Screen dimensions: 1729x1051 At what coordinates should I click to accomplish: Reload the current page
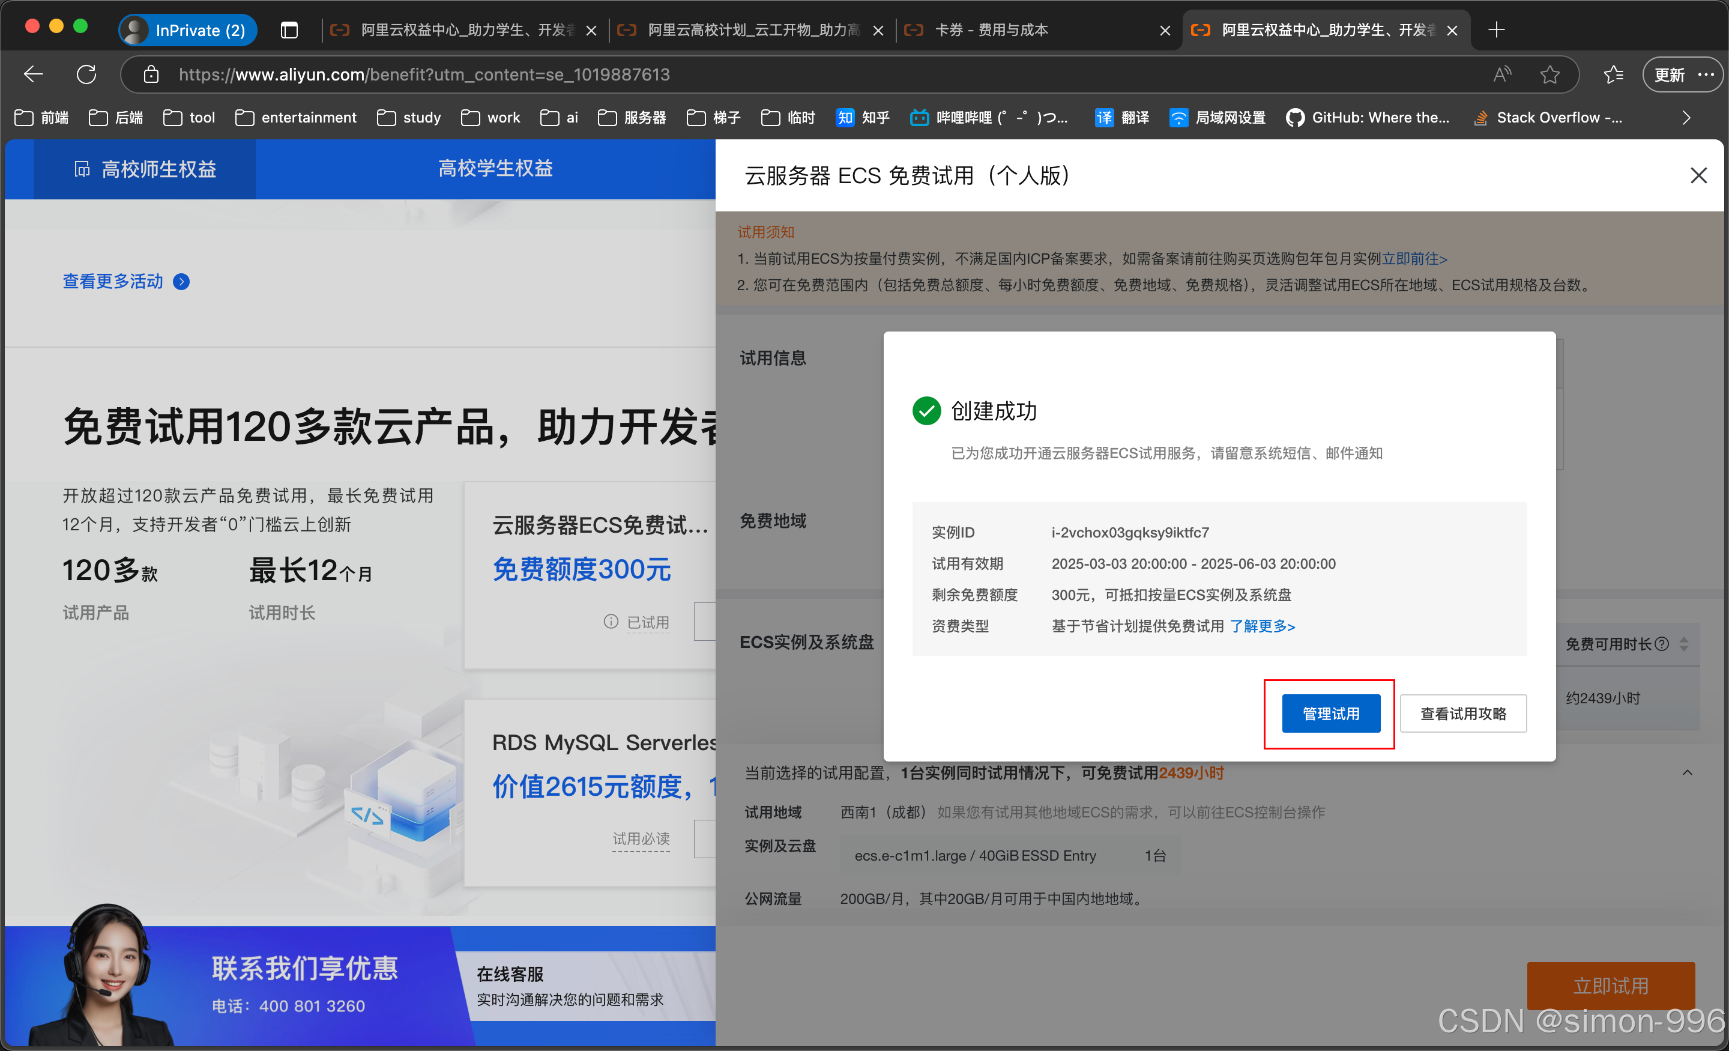(86, 74)
